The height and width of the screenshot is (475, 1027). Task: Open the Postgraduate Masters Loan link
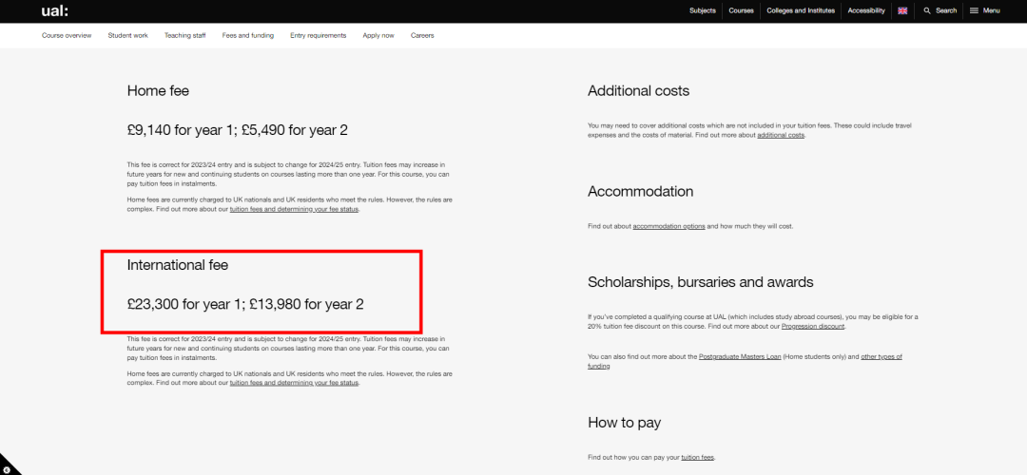(740, 356)
